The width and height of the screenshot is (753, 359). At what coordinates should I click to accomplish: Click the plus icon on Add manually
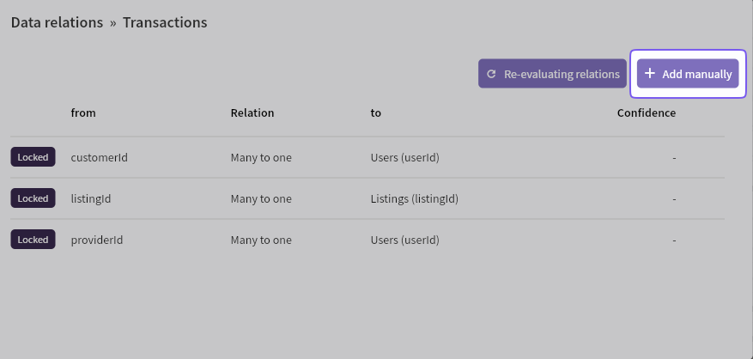[649, 74]
